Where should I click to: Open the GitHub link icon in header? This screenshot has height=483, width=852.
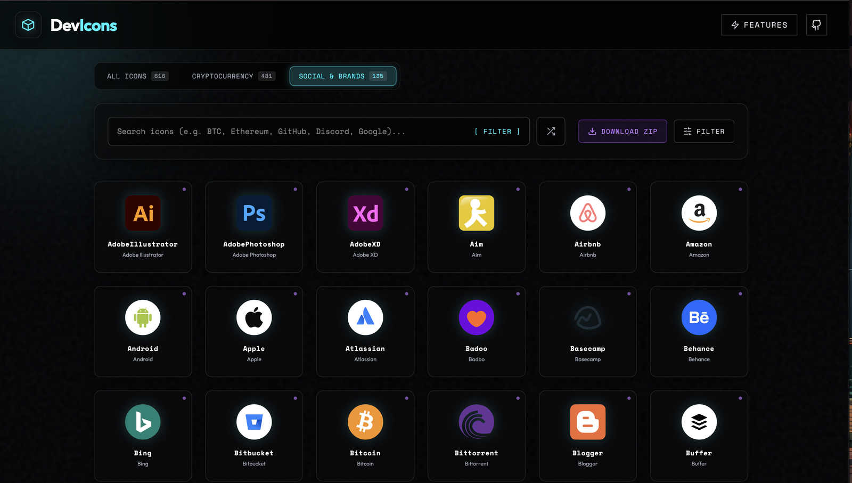pyautogui.click(x=816, y=25)
